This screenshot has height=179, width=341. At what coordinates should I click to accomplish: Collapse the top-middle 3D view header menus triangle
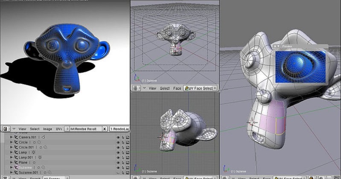click(144, 88)
